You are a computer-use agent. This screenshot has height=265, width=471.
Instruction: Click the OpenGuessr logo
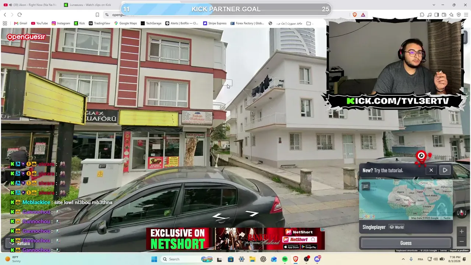(x=26, y=37)
